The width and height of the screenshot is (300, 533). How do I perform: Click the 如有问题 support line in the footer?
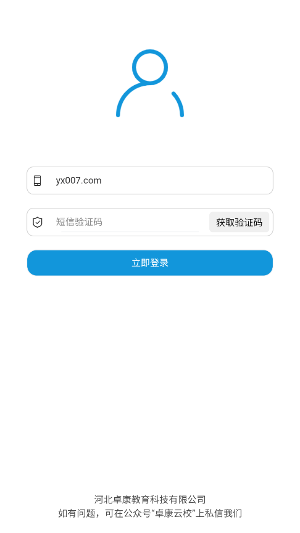coord(150,513)
